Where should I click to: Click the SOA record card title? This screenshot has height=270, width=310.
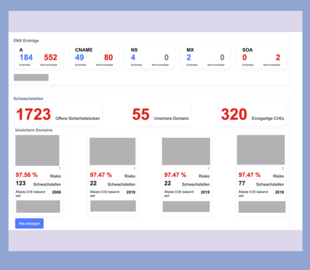point(248,50)
